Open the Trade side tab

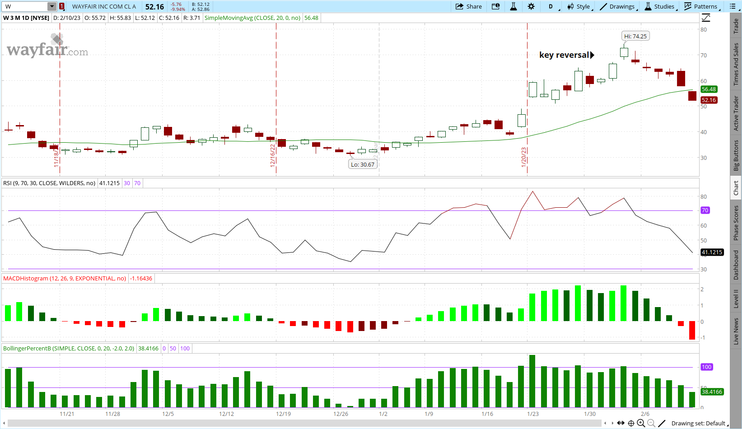point(736,26)
